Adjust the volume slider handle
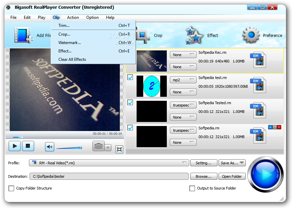Screen dimensions: 293x209 [80, 148]
